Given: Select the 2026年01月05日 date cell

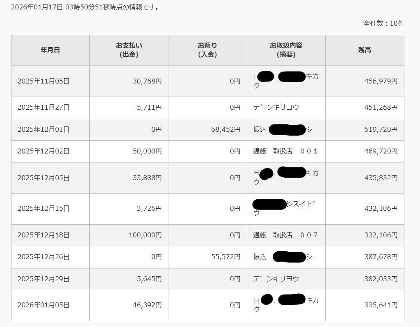Looking at the screenshot, I should (43, 305).
